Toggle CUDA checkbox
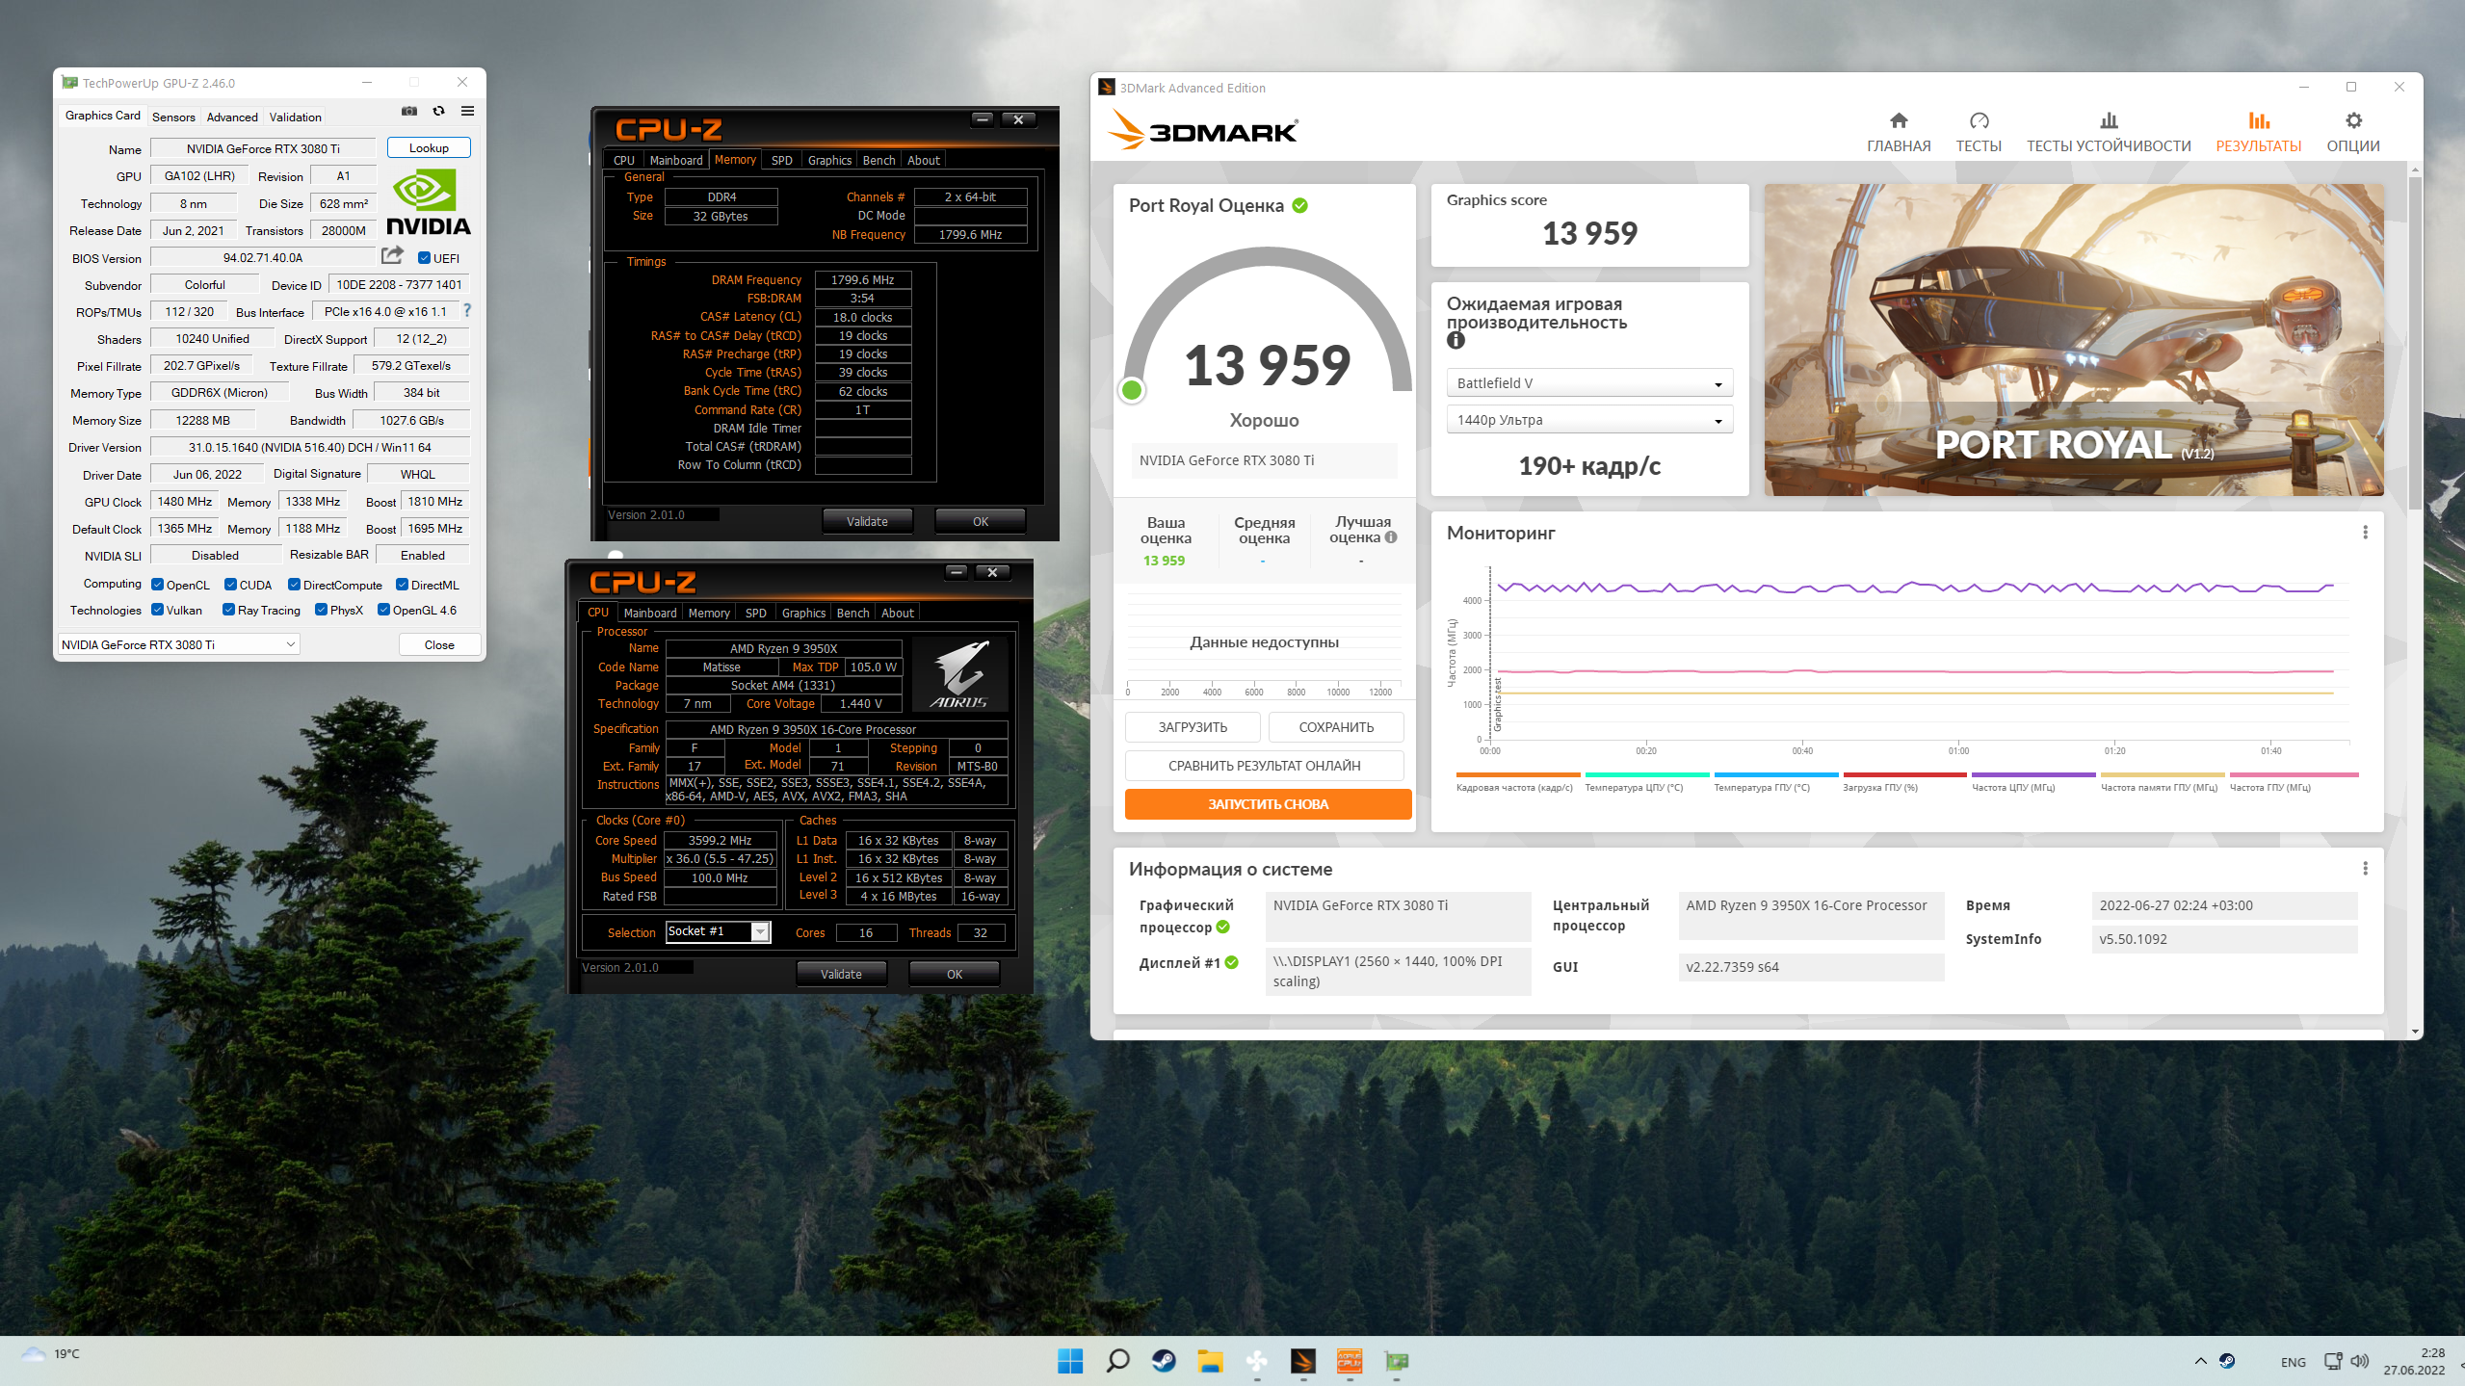This screenshot has height=1386, width=2465. coord(230,585)
